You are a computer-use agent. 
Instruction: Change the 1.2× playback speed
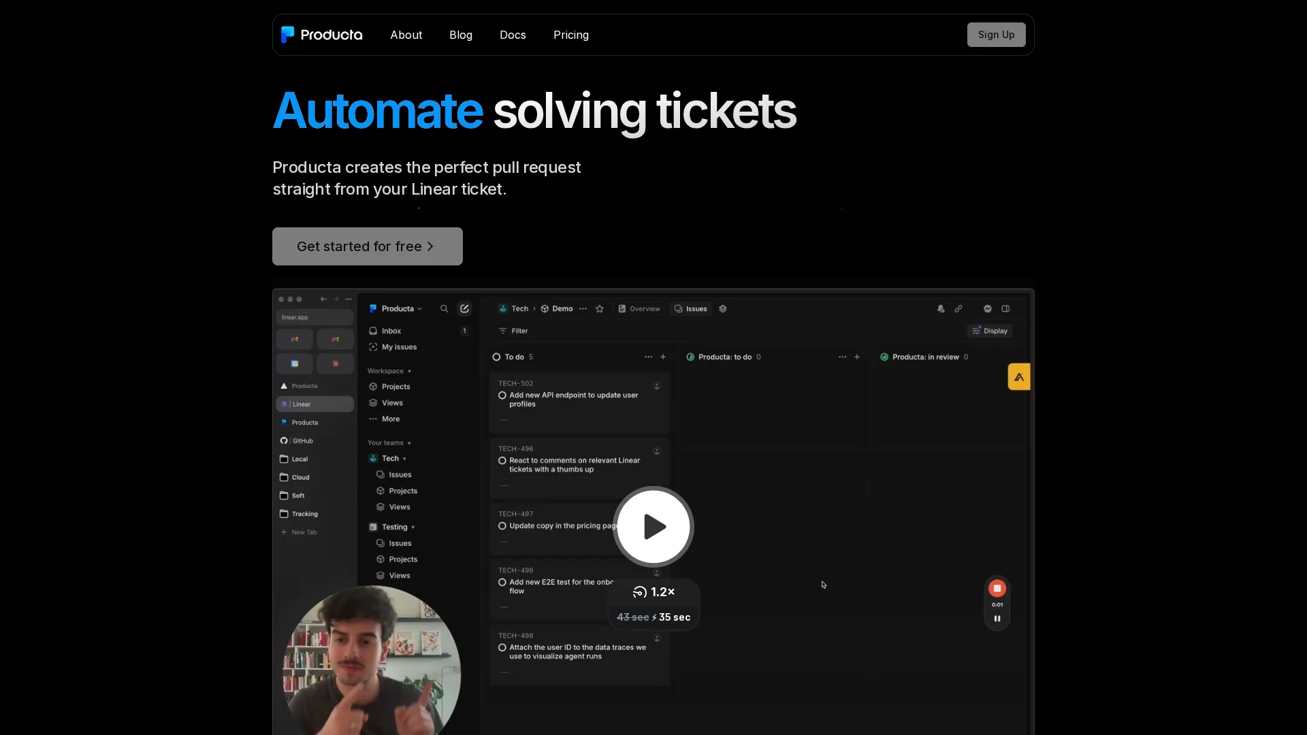(x=653, y=592)
